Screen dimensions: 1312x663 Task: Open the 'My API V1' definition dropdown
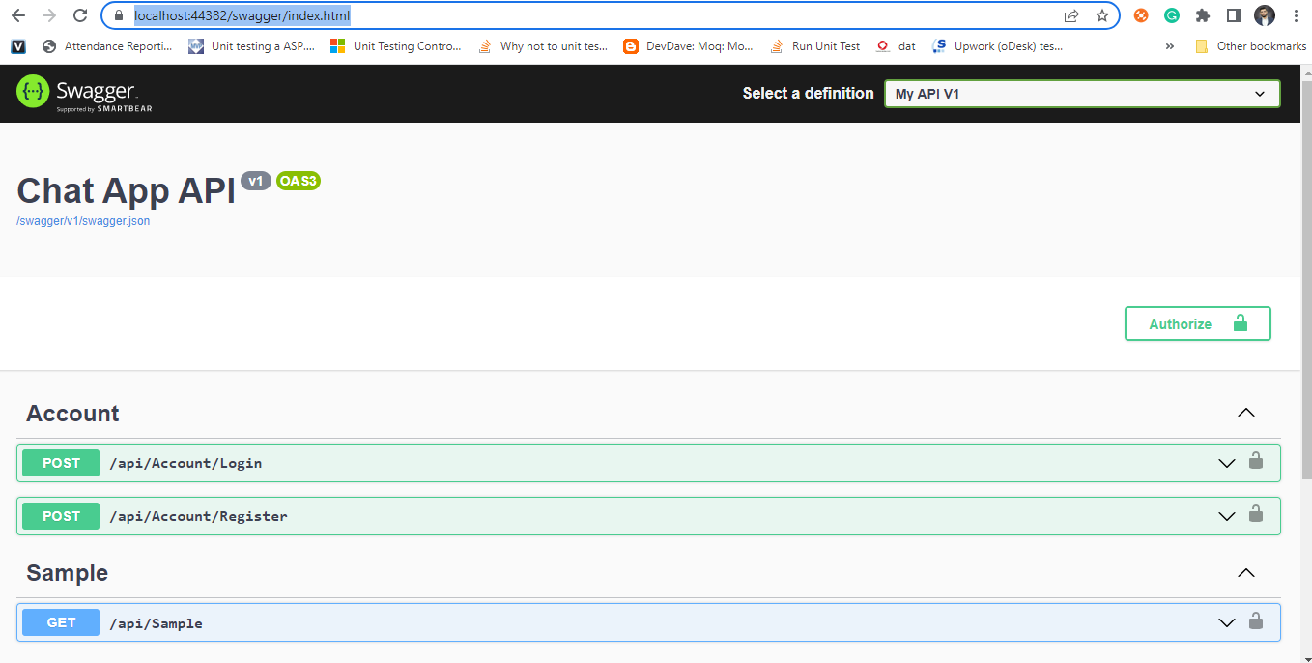point(1081,93)
